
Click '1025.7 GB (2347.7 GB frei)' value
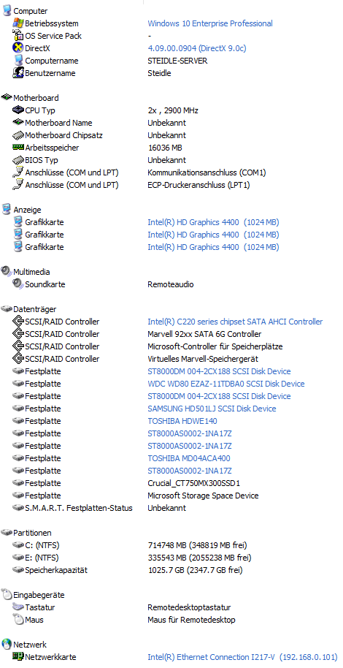[x=195, y=570]
